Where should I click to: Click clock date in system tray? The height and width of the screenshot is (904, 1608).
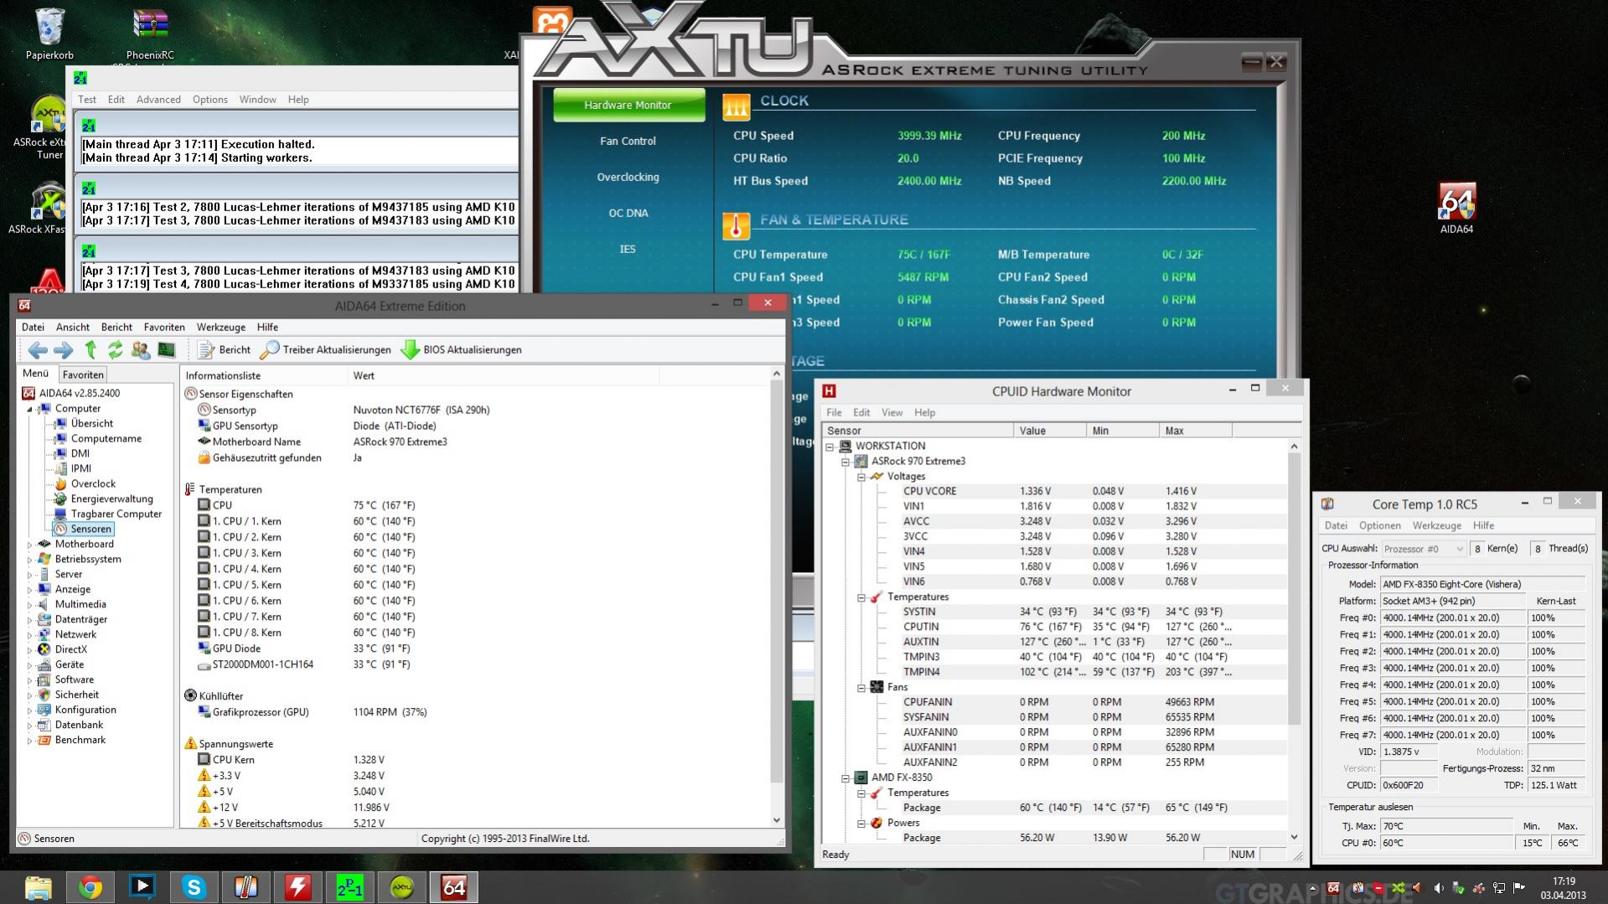pyautogui.click(x=1563, y=895)
